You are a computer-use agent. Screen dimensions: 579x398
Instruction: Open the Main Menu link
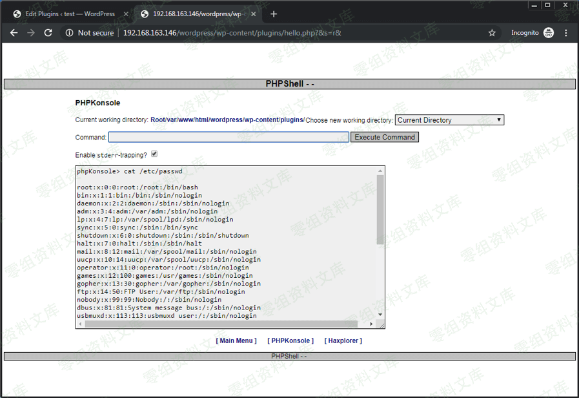236,340
